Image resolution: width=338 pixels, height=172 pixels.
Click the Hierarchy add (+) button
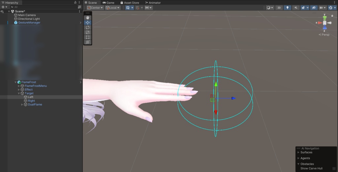(x=3, y=7)
